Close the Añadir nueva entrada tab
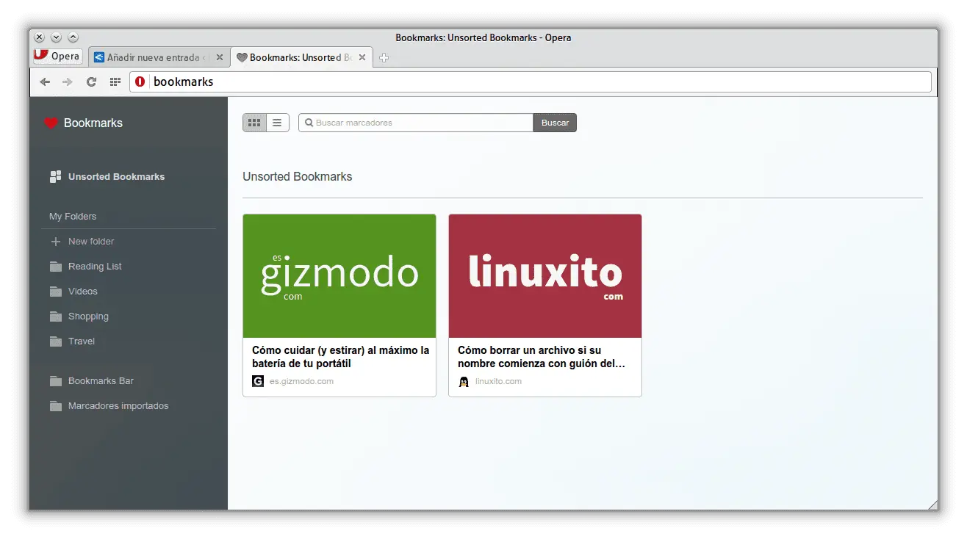This screenshot has height=539, width=967. [219, 57]
